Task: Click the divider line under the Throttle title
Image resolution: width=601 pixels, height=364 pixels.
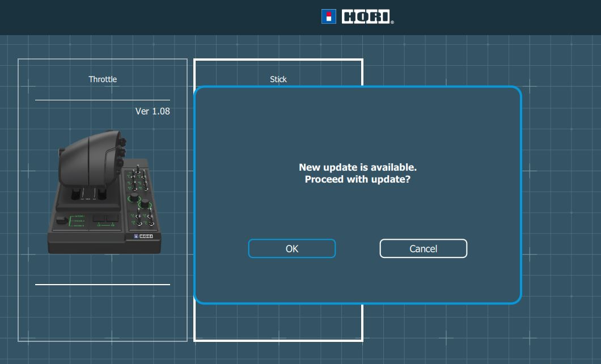Action: pos(102,100)
